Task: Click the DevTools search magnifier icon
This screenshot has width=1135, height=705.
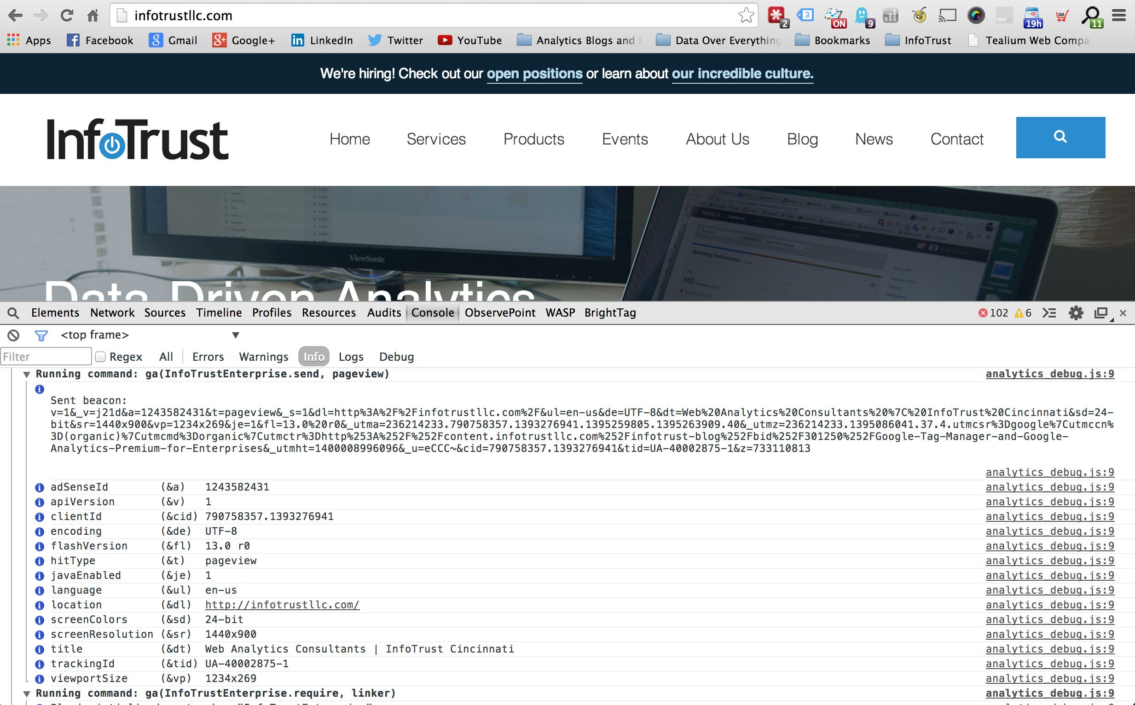Action: pyautogui.click(x=13, y=313)
